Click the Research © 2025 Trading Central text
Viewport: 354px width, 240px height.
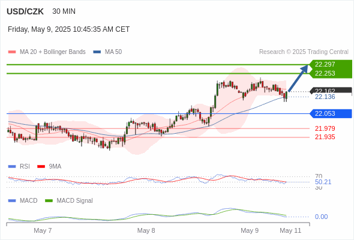click(x=304, y=52)
